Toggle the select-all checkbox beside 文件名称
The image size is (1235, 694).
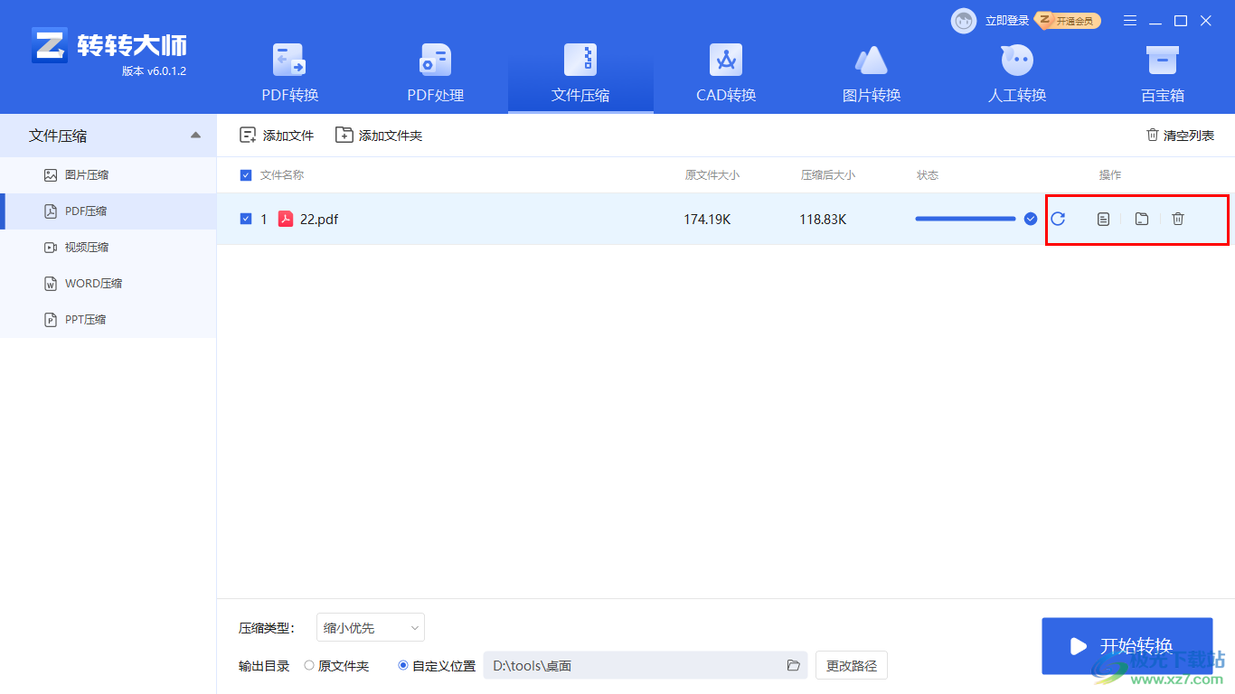point(246,175)
